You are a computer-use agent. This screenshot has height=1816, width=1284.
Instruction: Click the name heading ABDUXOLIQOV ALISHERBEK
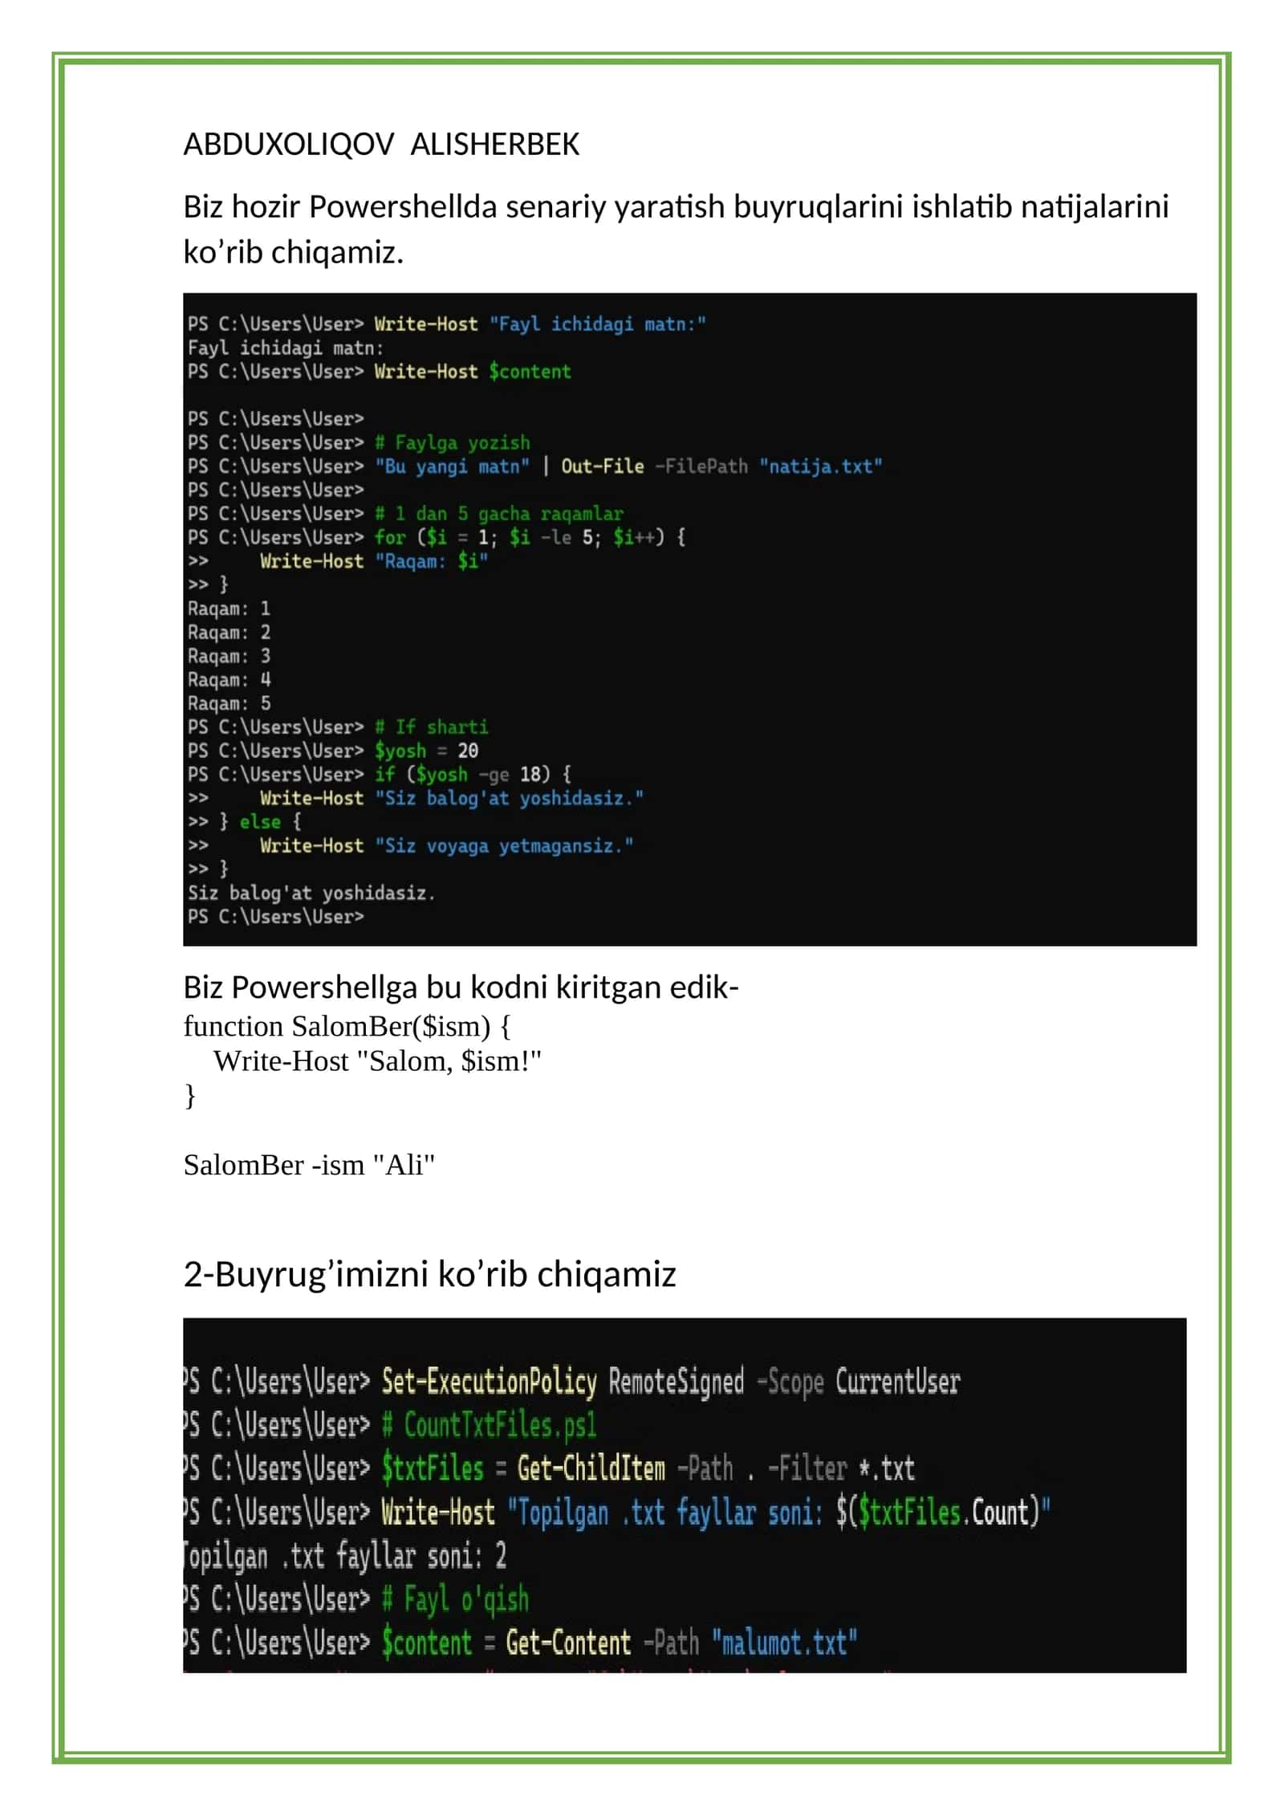pos(381,145)
